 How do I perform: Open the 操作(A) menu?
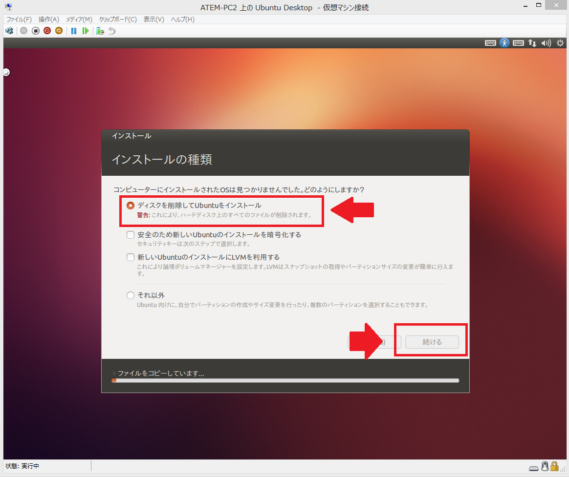[x=48, y=19]
